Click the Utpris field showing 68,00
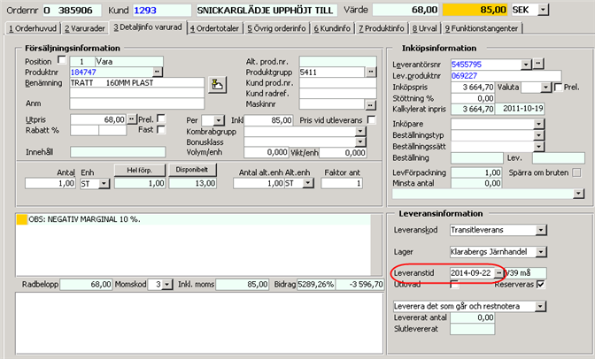Viewport: 595px width, 359px height. click(98, 119)
